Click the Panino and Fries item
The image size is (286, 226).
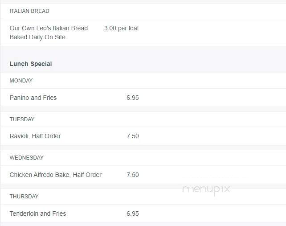(33, 98)
